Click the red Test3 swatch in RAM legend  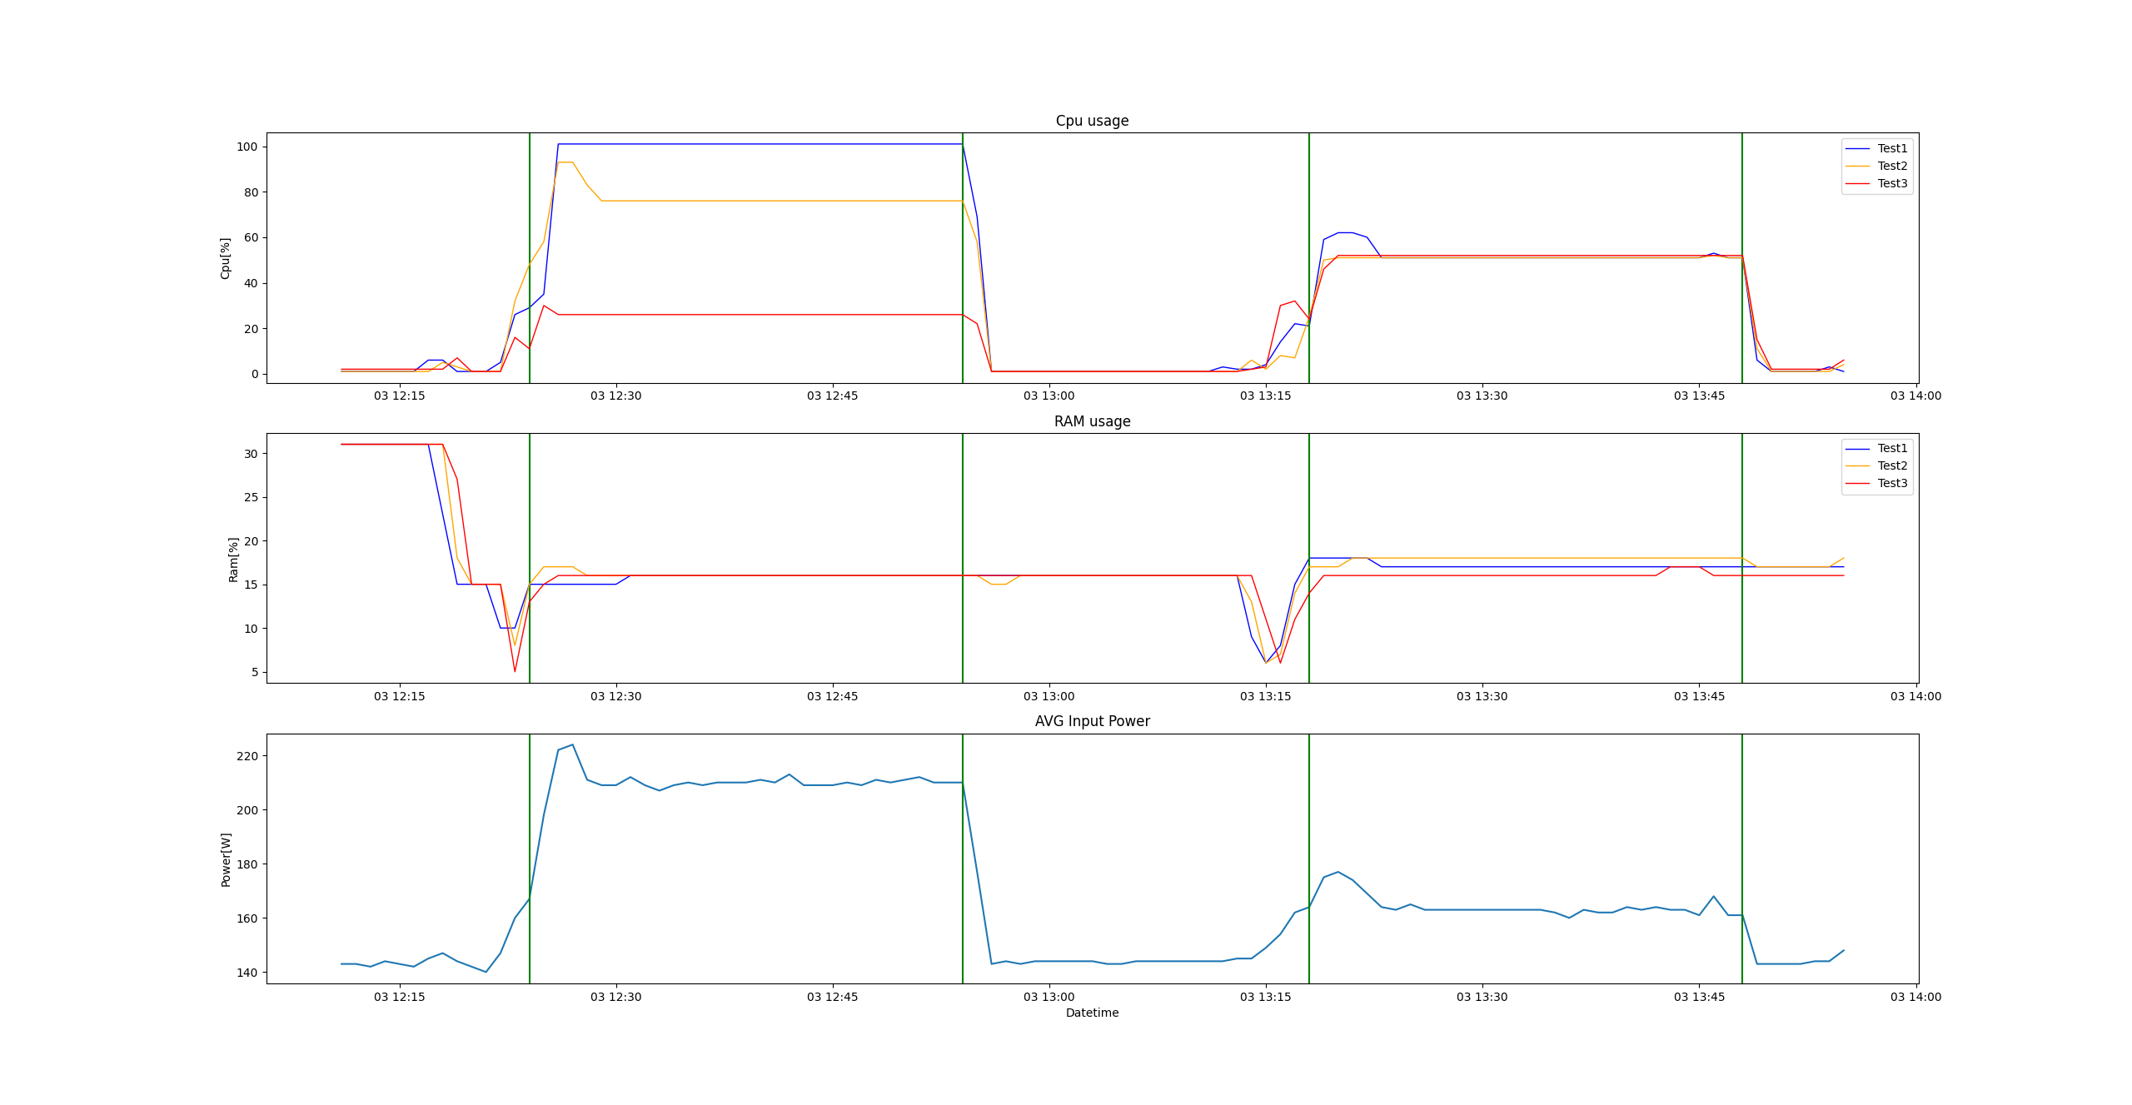pyautogui.click(x=1858, y=483)
